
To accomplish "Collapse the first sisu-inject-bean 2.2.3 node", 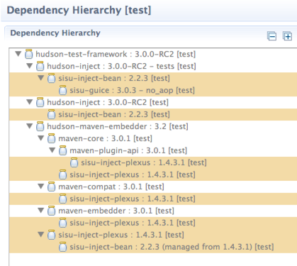I will point(41,78).
